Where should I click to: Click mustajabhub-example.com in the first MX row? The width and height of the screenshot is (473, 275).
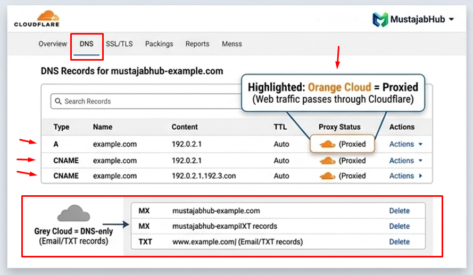[x=216, y=211]
